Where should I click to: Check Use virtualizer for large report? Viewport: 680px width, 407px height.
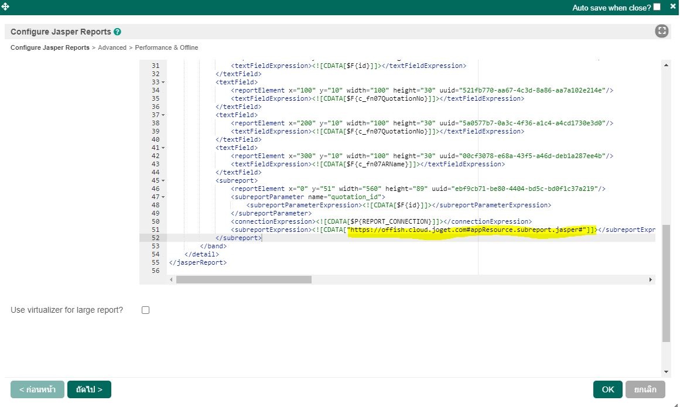145,310
